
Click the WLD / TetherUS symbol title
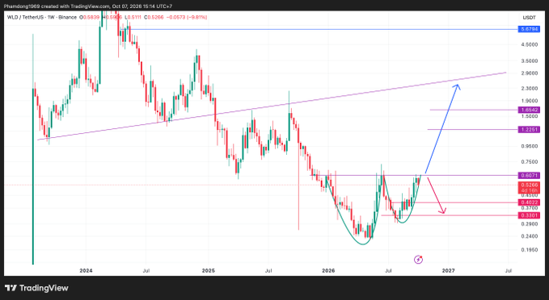26,17
